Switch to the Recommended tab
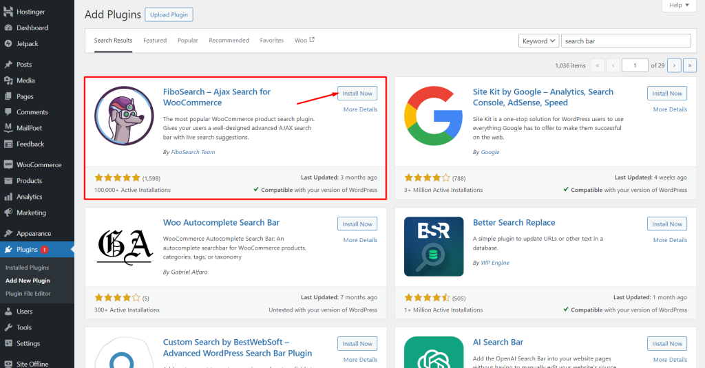The height and width of the screenshot is (368, 705). click(x=229, y=41)
